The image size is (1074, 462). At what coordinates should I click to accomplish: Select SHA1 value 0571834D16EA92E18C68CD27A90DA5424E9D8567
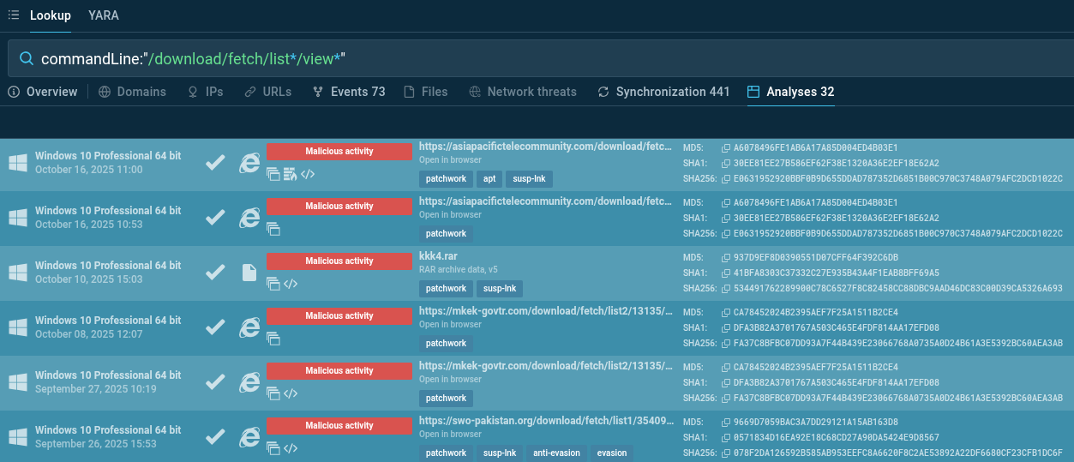836,437
